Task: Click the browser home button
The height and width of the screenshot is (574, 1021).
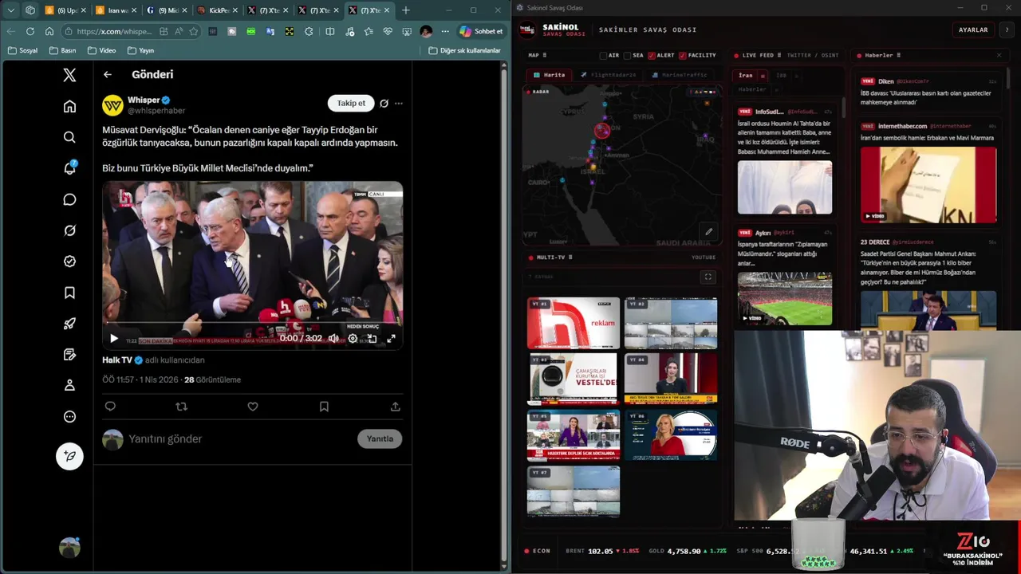Action: tap(49, 31)
